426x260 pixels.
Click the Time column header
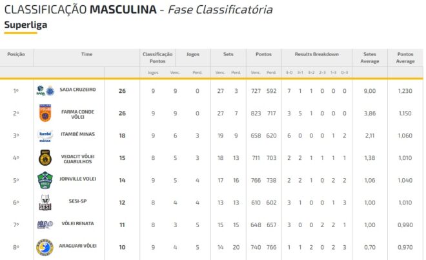[x=87, y=54]
